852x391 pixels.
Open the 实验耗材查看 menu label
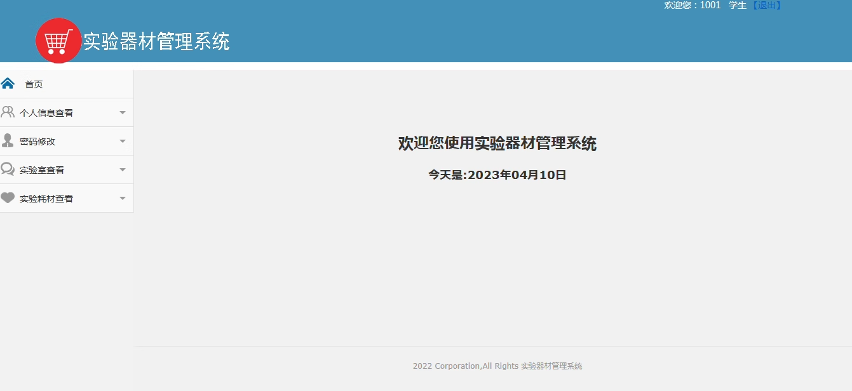pyautogui.click(x=46, y=199)
